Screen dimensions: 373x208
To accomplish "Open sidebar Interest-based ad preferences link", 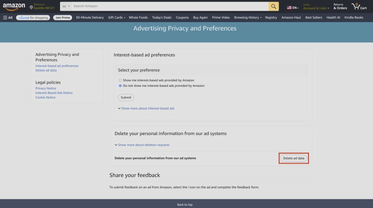I will pos(57,66).
